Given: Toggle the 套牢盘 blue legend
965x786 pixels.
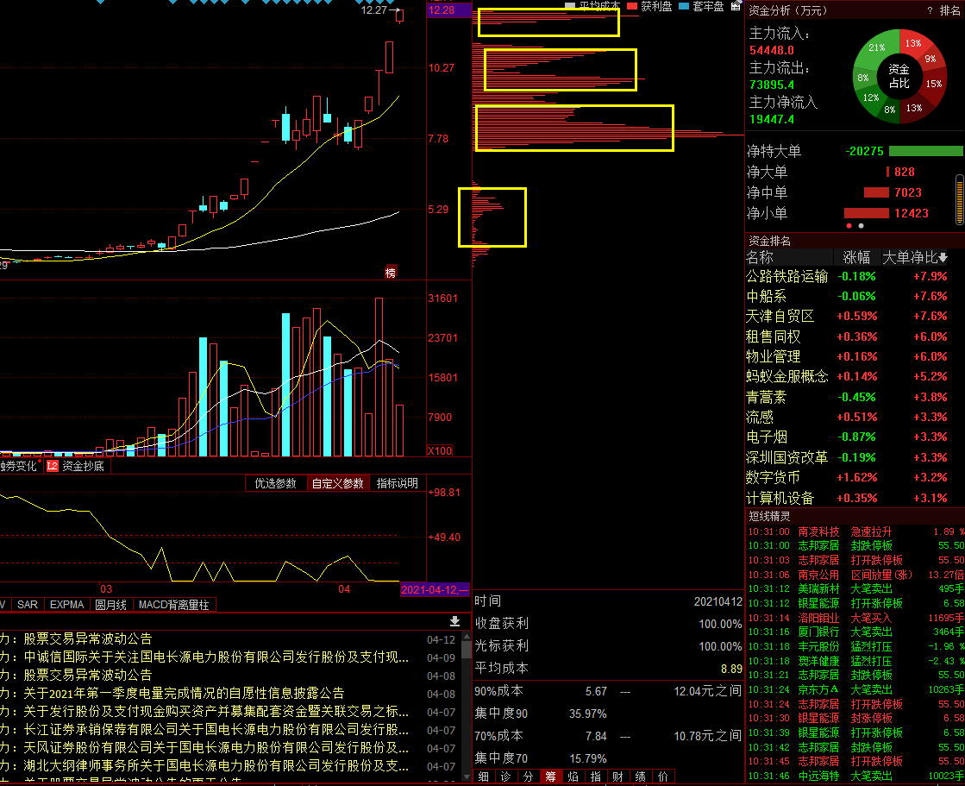Looking at the screenshot, I should [701, 6].
